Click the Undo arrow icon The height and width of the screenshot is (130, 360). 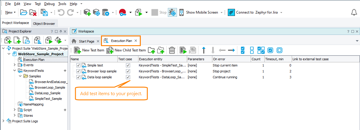coord(61,12)
